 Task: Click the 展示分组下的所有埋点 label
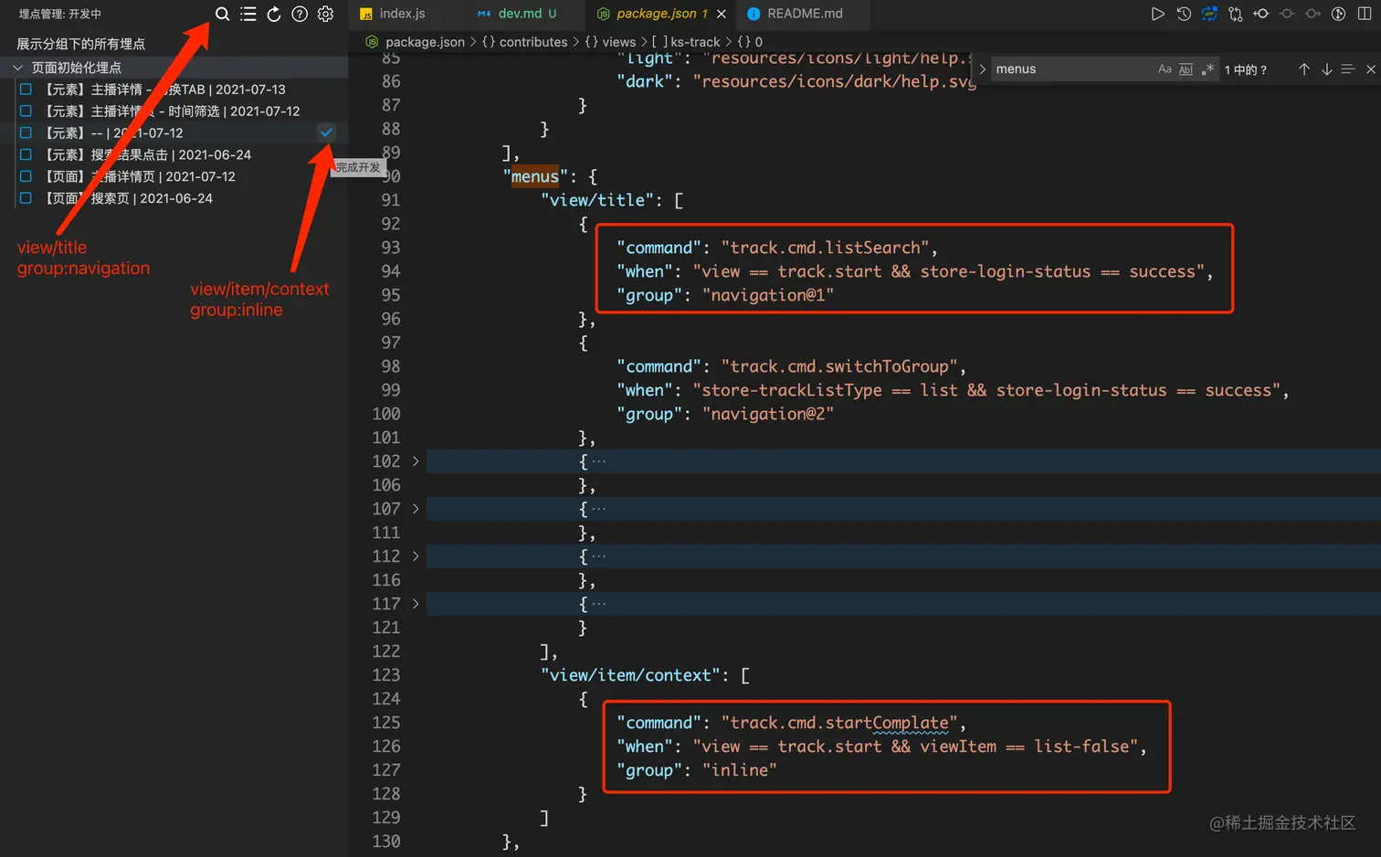tap(80, 44)
